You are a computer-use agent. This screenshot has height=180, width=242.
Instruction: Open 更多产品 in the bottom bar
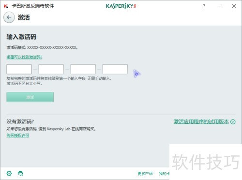(145, 174)
